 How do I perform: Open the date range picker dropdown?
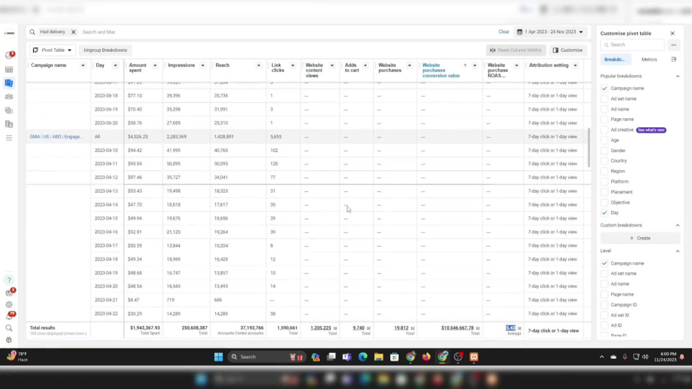[550, 32]
